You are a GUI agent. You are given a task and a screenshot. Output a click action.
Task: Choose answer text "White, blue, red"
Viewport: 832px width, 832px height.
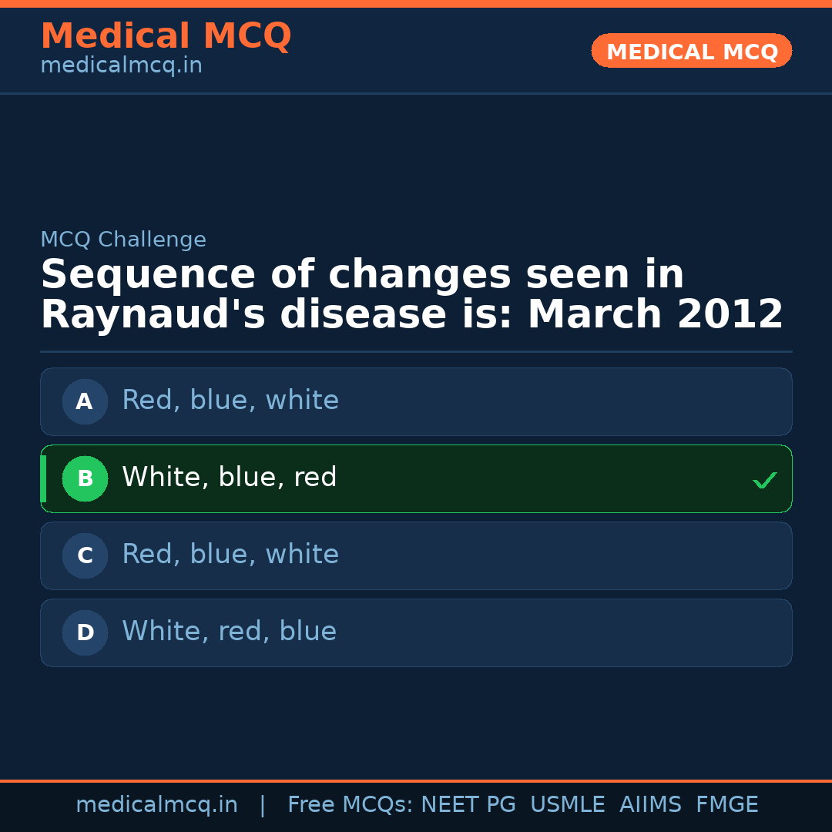(x=229, y=478)
